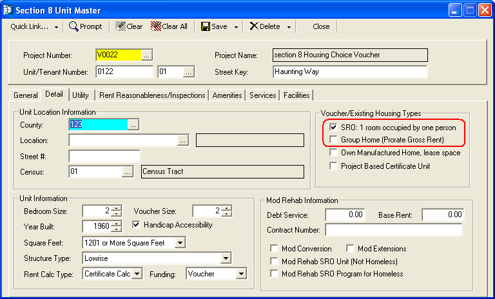Click the Location input field
This screenshot has width=495, height=299.
point(123,140)
